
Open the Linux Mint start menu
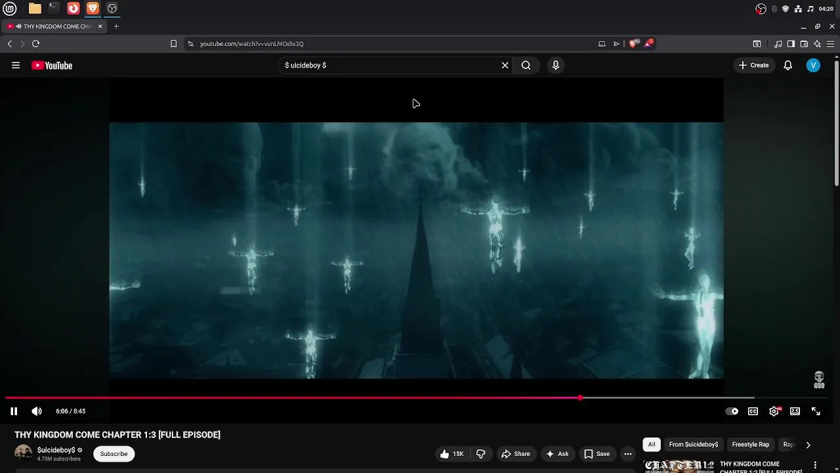[10, 9]
